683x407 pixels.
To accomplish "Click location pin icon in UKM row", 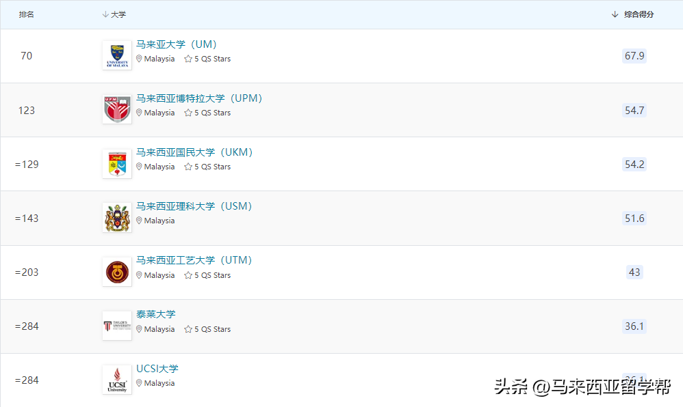I will coord(139,167).
